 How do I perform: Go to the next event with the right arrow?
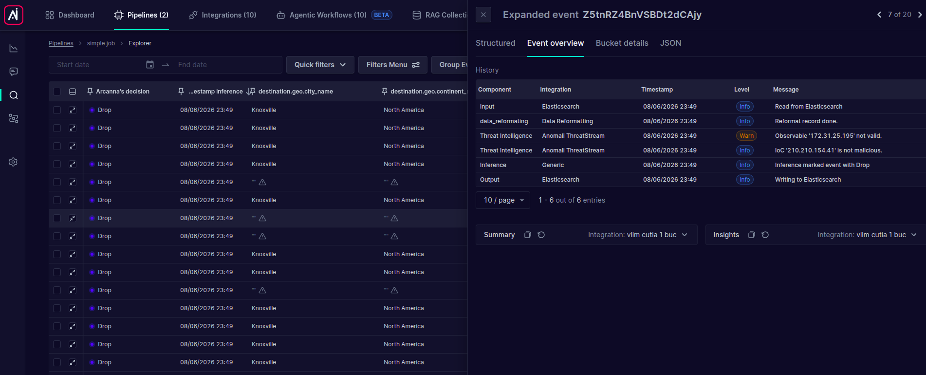(920, 15)
